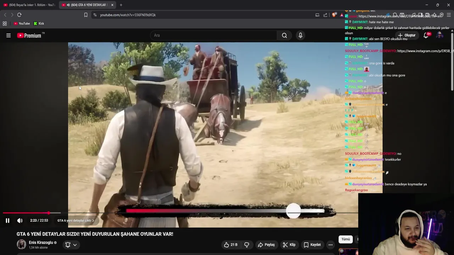
Task: Bookmark this page with bookmark icon
Action: pos(85,15)
